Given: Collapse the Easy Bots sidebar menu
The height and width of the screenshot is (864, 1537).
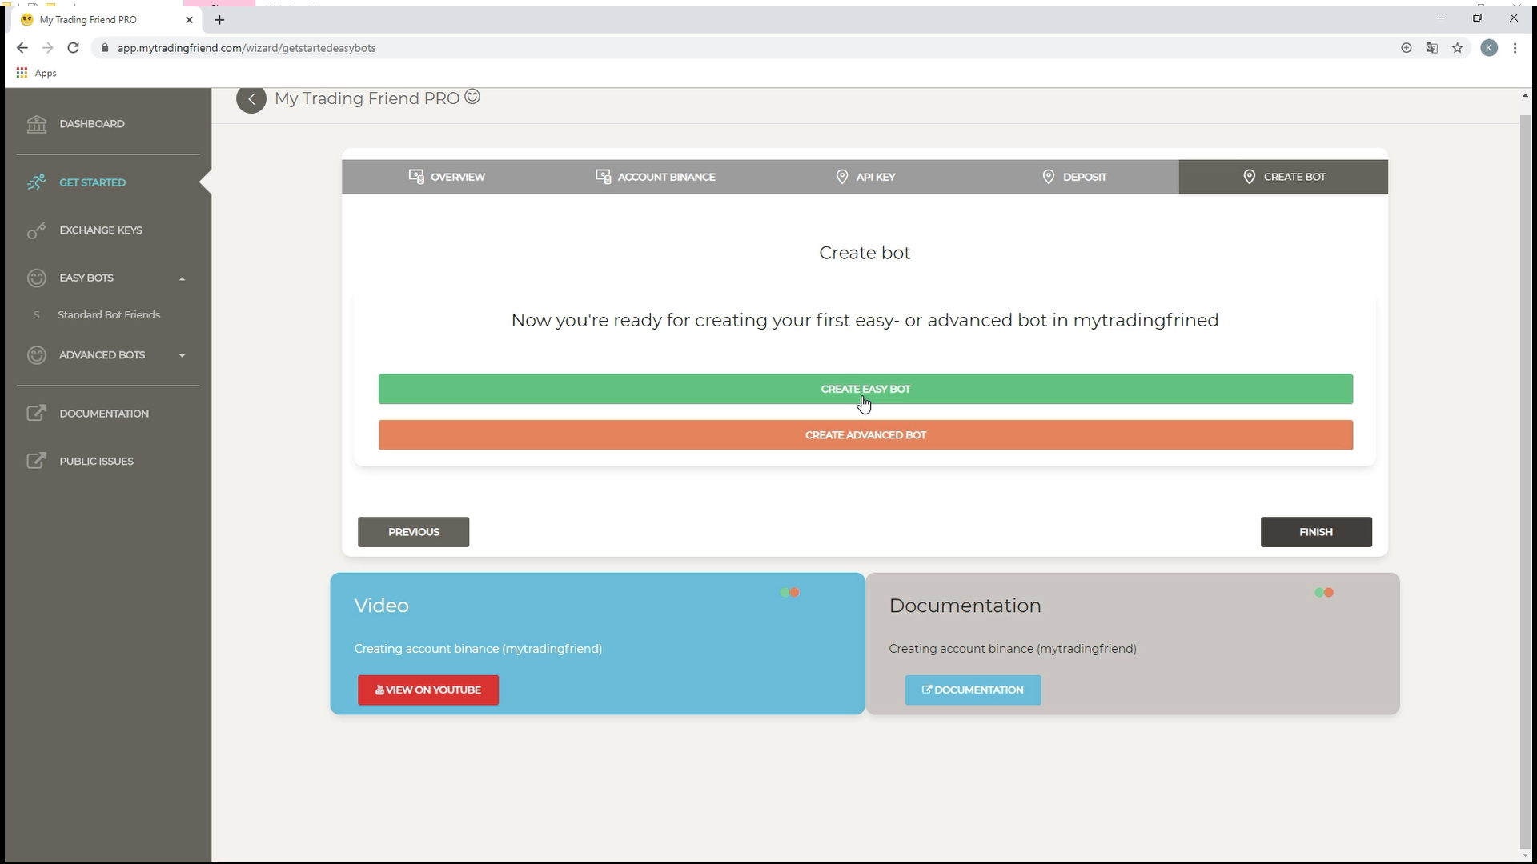Looking at the screenshot, I should 182,278.
